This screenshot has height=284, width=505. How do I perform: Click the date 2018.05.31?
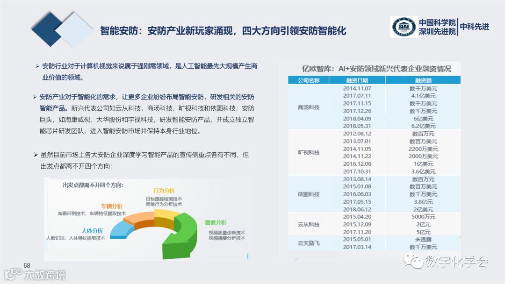357,126
